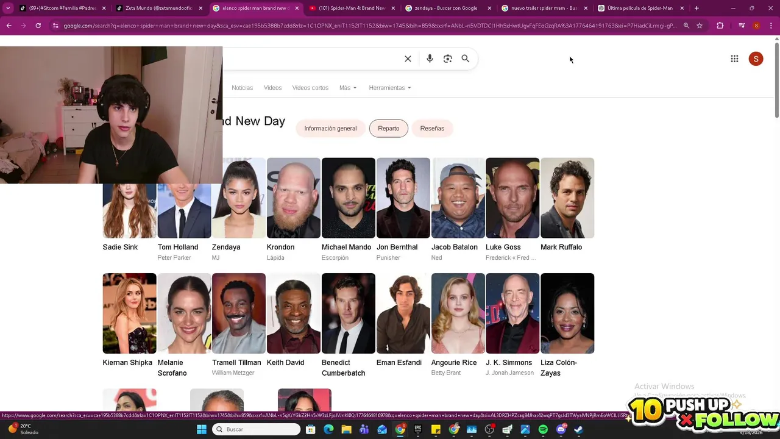The height and width of the screenshot is (439, 780).
Task: Open Google Lens image search
Action: pyautogui.click(x=447, y=59)
